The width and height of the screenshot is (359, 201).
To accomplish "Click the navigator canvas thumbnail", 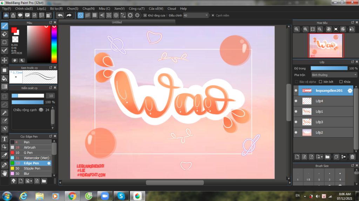I will (326, 45).
